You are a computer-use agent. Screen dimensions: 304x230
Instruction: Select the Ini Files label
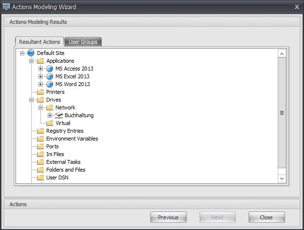[x=55, y=154]
